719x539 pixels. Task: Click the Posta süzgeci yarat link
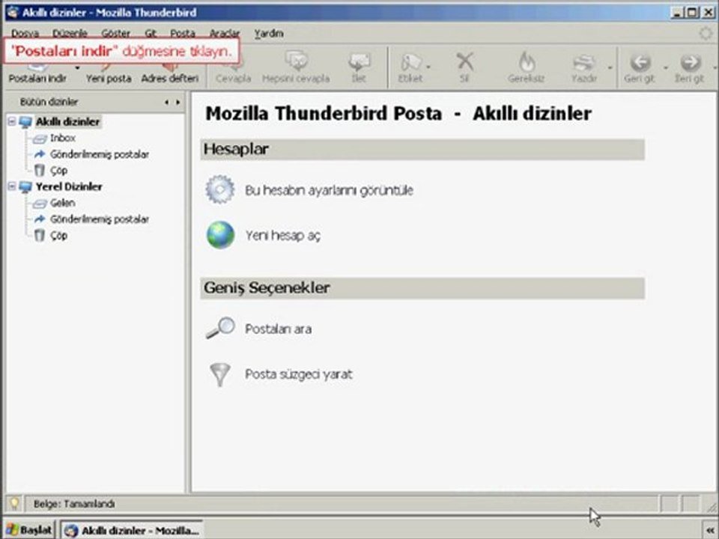(x=299, y=374)
